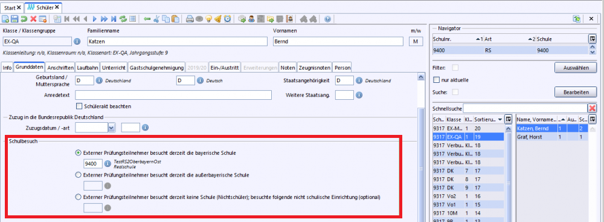This screenshot has width=604, height=222.
Task: Switch to the Anschriften tab
Action: click(60, 68)
